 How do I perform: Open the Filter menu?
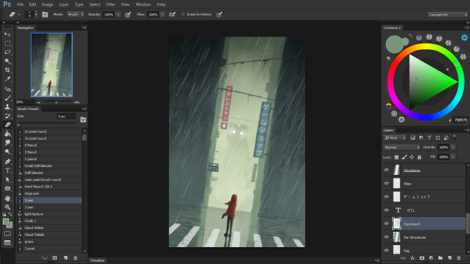(x=111, y=4)
